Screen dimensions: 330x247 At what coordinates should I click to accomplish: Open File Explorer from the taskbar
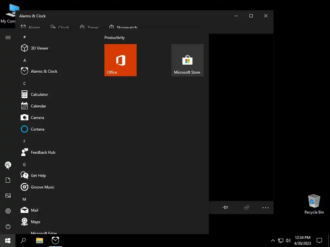(40, 241)
